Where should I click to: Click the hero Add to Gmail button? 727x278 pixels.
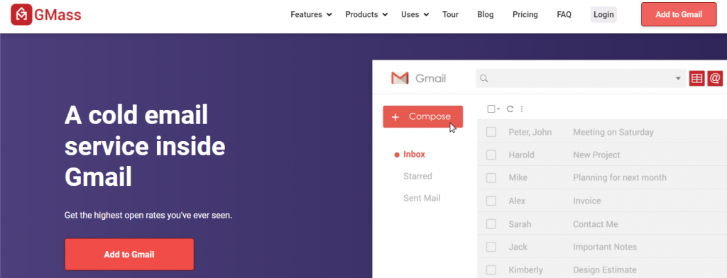pos(129,255)
